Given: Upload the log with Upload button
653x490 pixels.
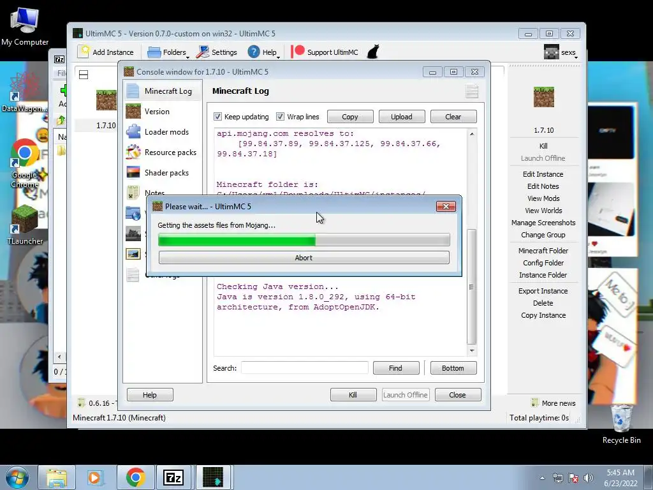Looking at the screenshot, I should click(x=402, y=117).
